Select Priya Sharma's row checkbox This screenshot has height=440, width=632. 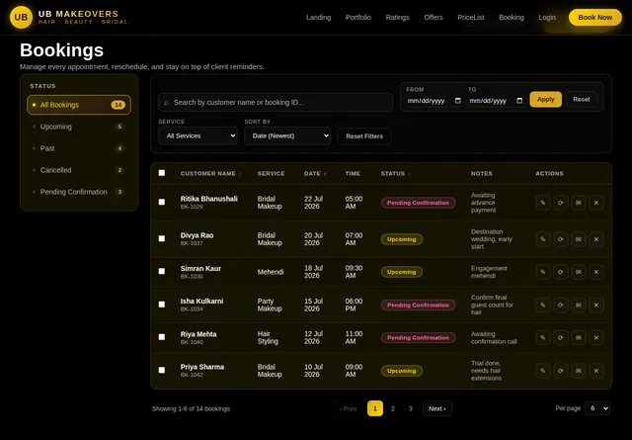[162, 370]
